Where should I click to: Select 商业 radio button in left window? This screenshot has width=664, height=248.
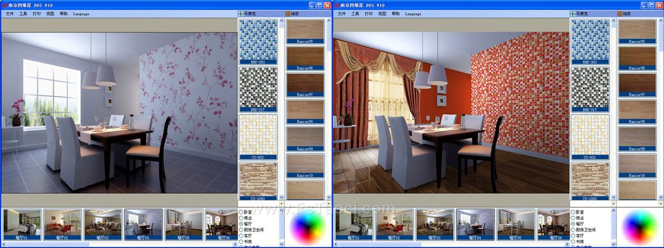(x=241, y=218)
